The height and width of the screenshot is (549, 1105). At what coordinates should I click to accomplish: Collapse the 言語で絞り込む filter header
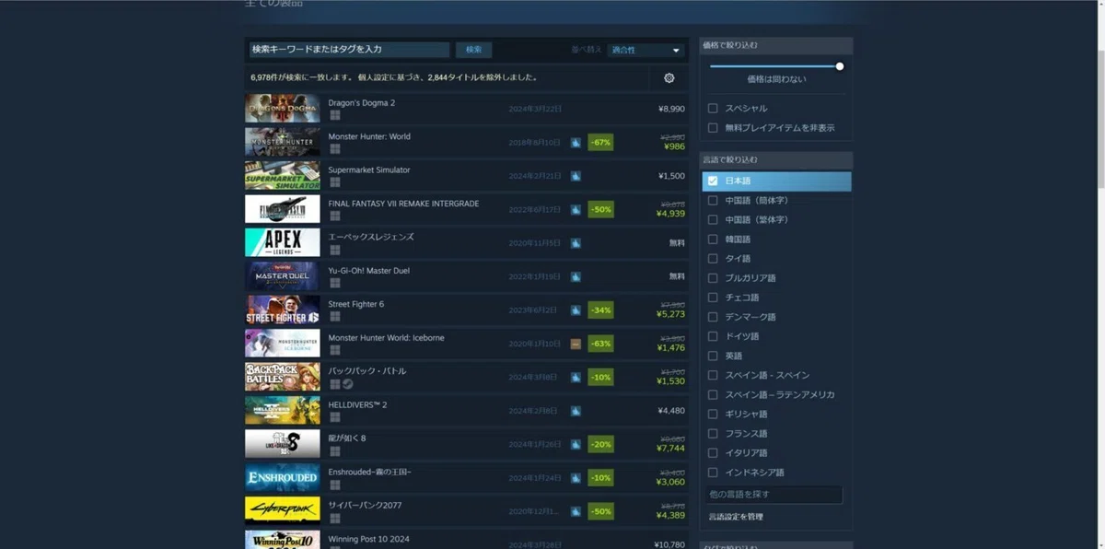point(776,159)
